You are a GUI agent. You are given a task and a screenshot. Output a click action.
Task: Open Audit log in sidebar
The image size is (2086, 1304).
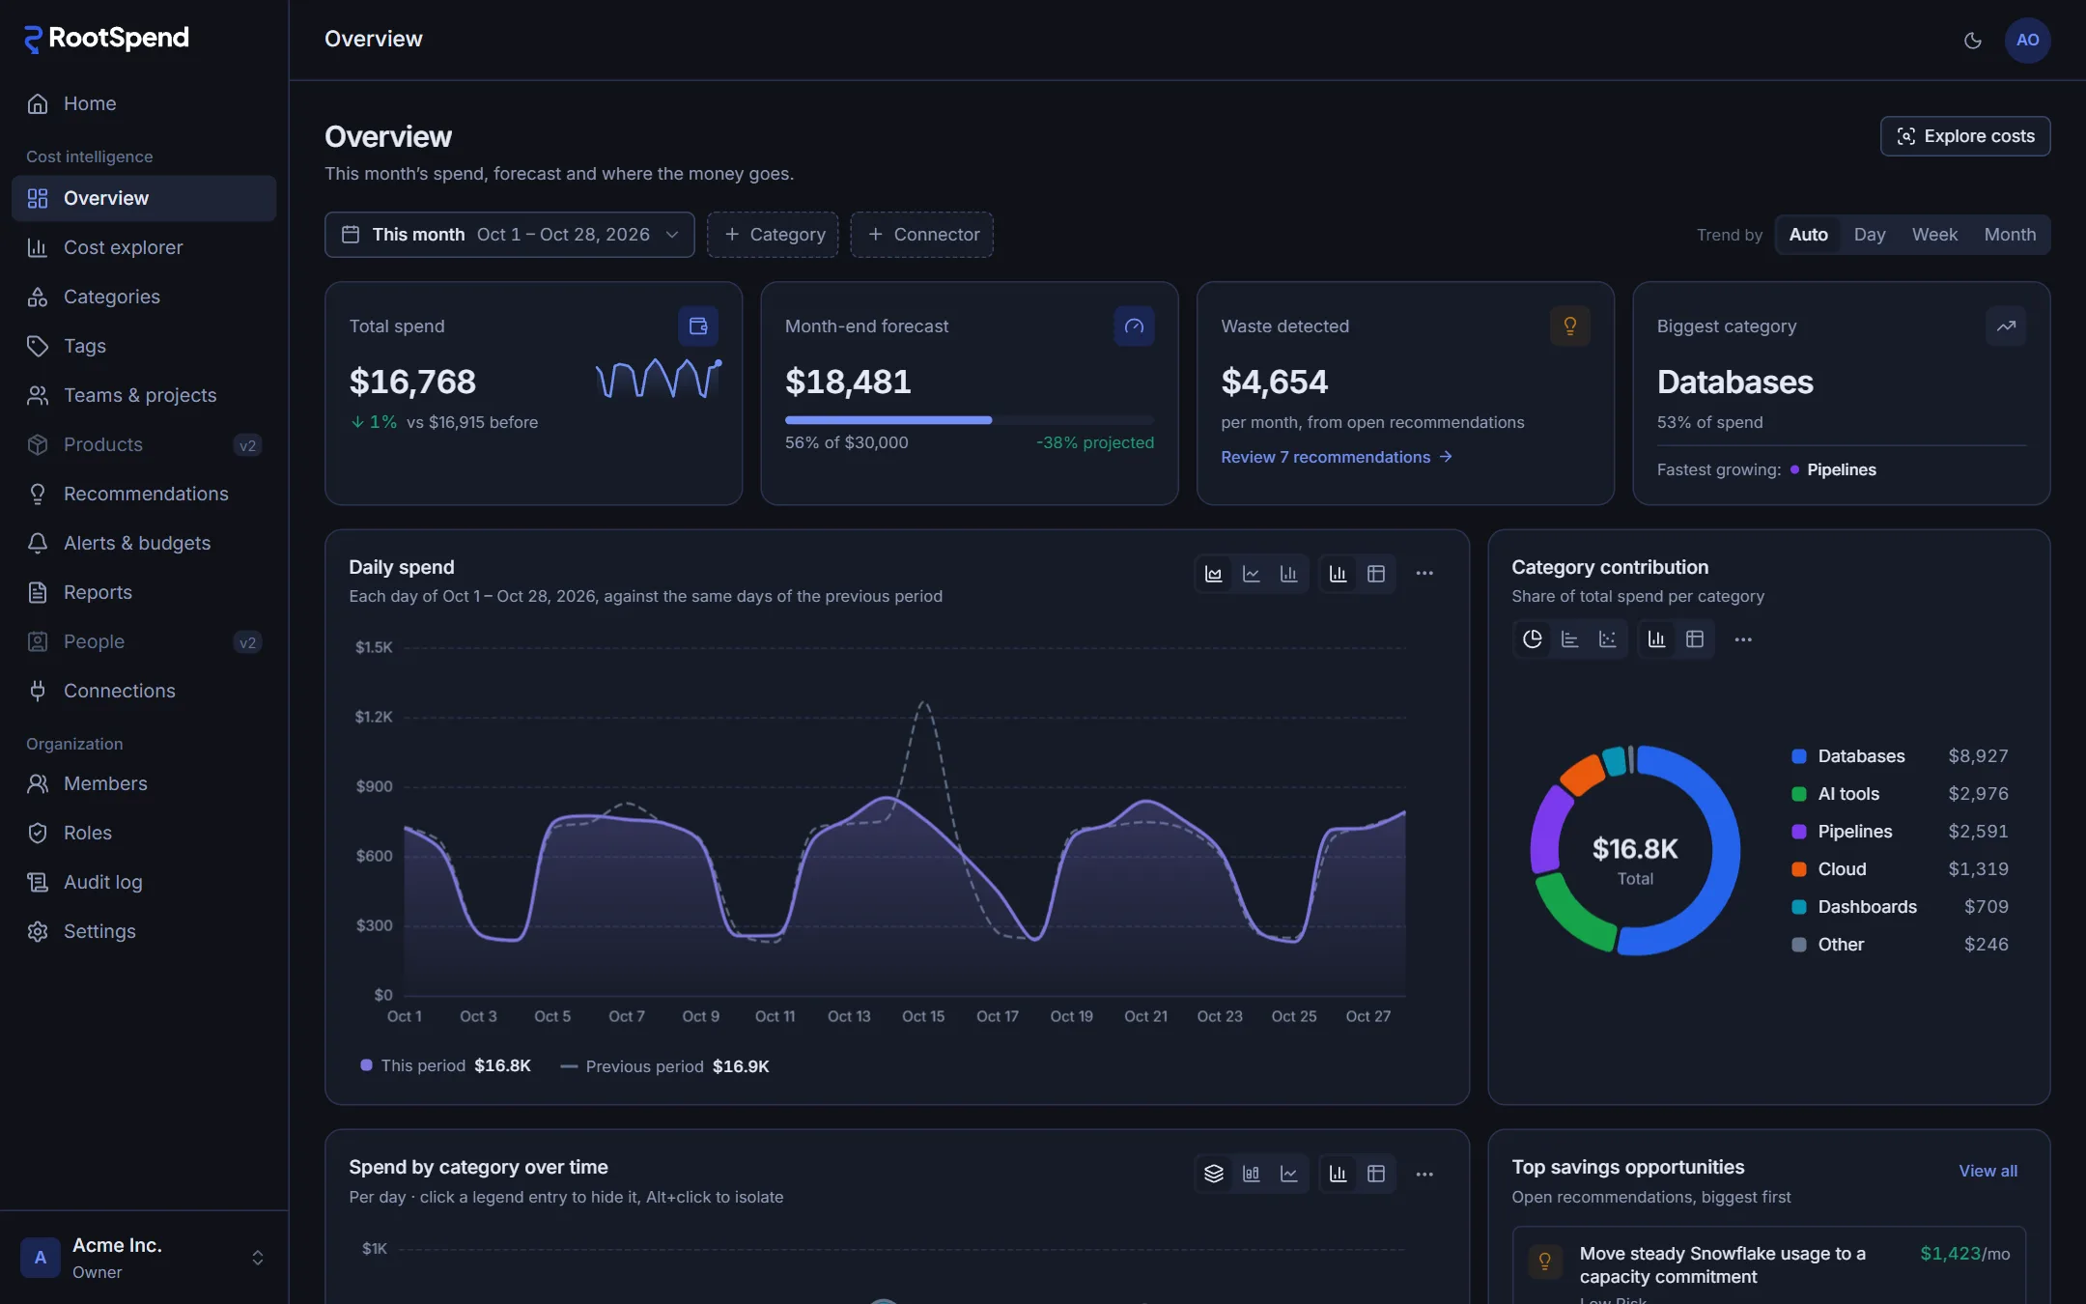pyautogui.click(x=144, y=882)
